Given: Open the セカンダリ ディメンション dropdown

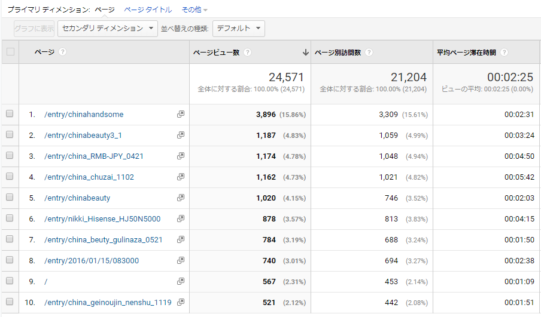Looking at the screenshot, I should pos(108,28).
